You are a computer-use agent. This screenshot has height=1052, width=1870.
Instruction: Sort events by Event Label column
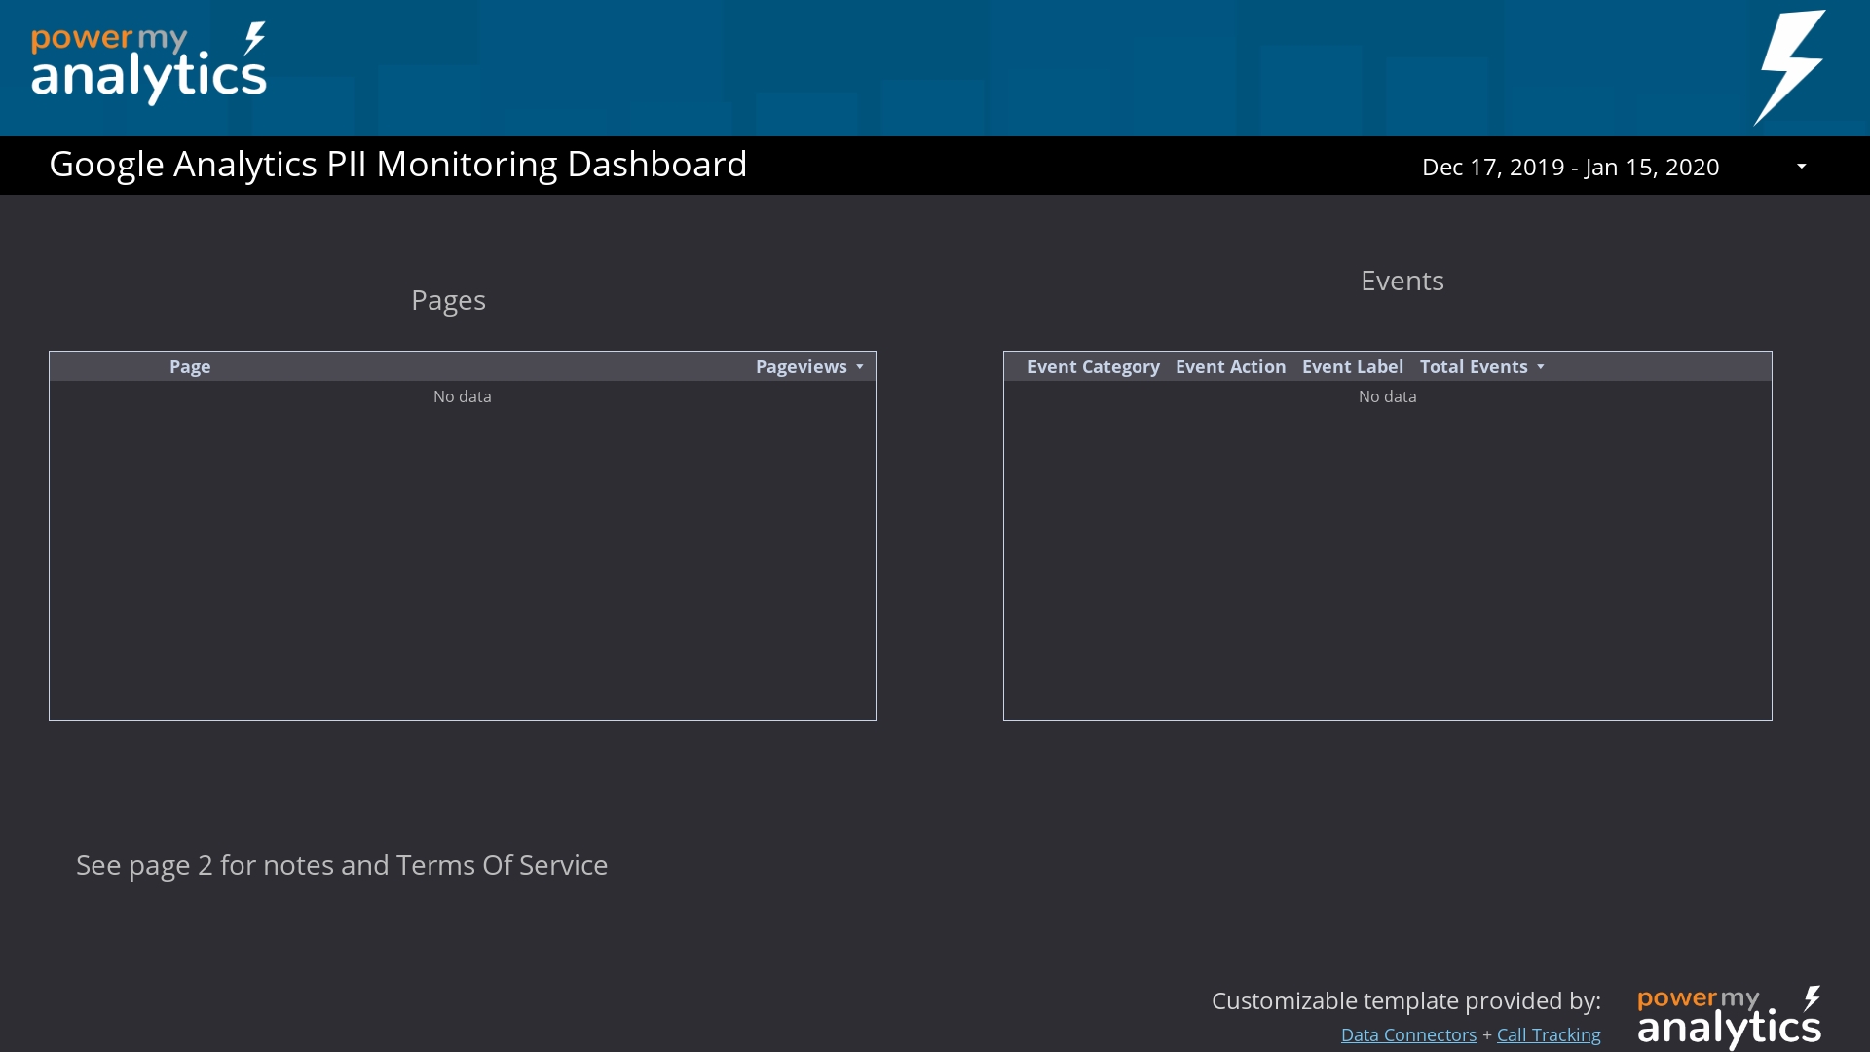coord(1352,367)
